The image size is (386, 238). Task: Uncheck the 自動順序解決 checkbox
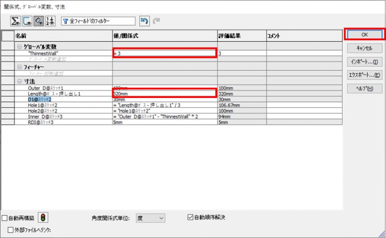coord(190,217)
